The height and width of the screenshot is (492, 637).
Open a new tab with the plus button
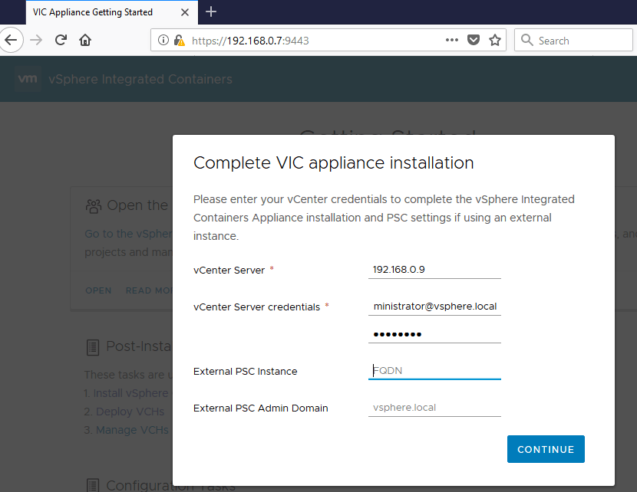pyautogui.click(x=211, y=11)
